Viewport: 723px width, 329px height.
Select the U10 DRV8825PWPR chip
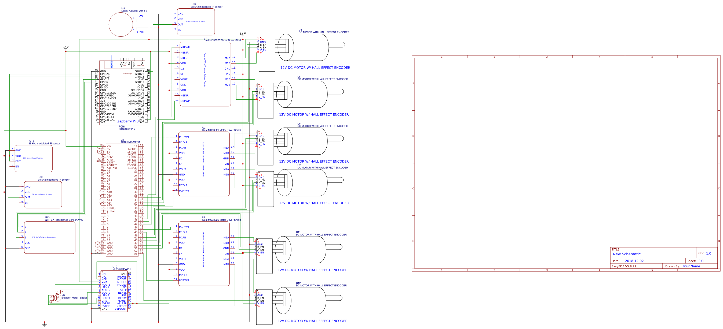(x=114, y=291)
